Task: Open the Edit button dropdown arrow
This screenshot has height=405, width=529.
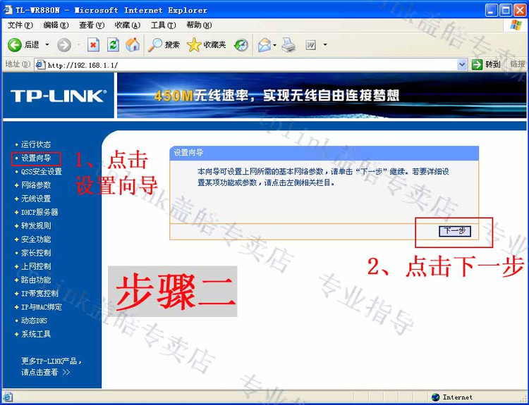Action: click(325, 44)
